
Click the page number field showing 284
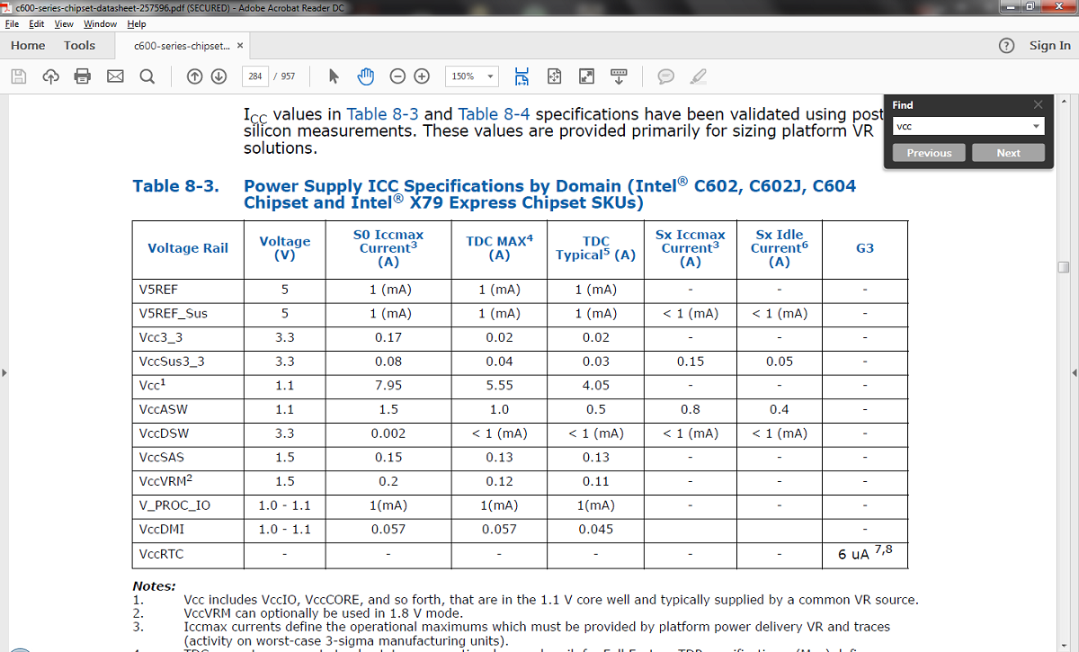tap(255, 76)
